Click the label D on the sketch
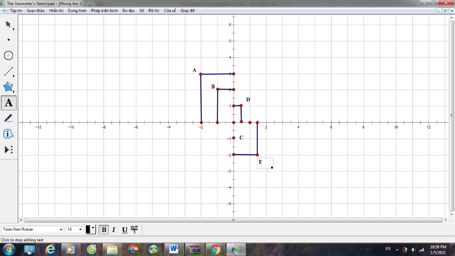 tap(248, 100)
